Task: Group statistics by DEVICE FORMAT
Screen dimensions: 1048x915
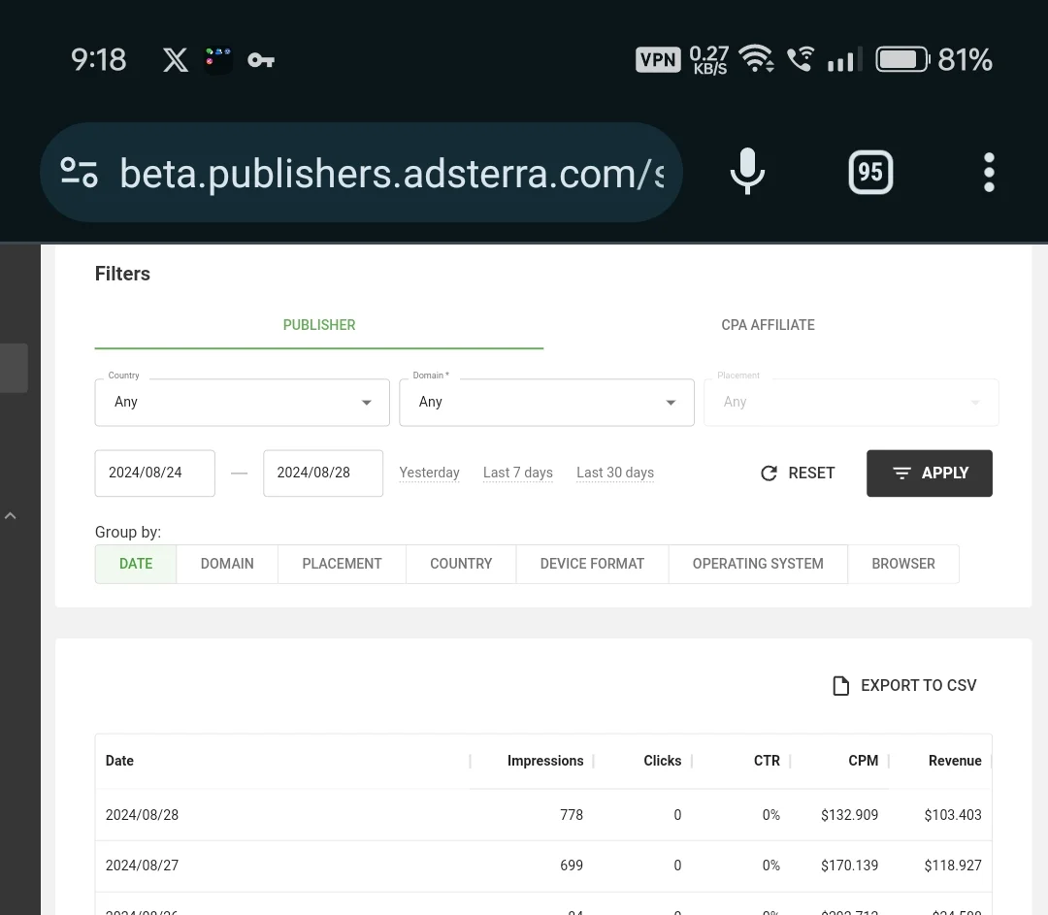Action: [592, 564]
